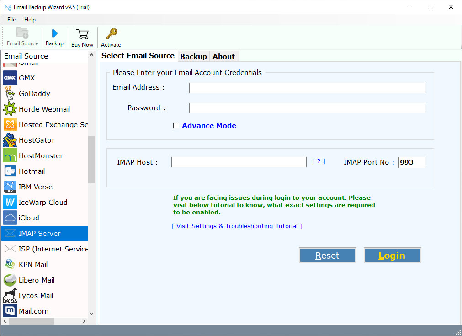Screen dimensions: 462x336
Task: Select IceWarp Cloud text entry
Action: click(43, 203)
